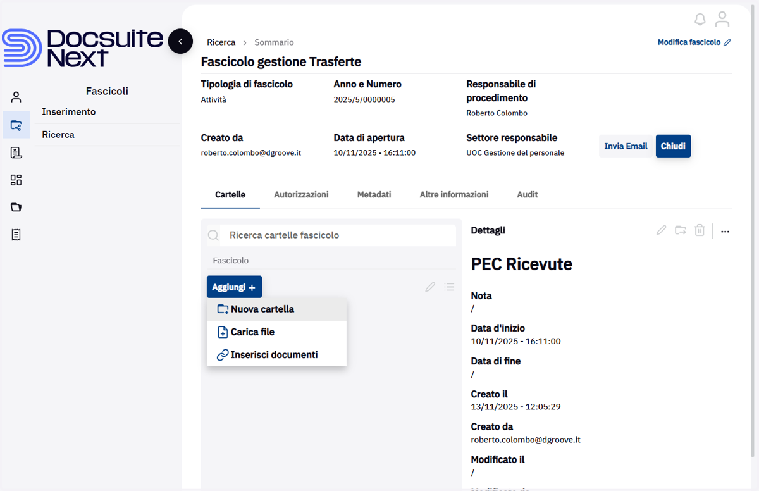This screenshot has height=491, width=759.
Task: Switch to the Audit tab
Action: [528, 194]
